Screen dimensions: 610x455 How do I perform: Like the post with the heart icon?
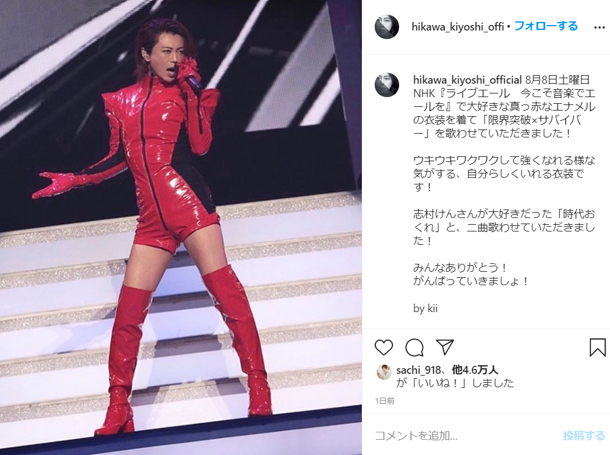coord(384,347)
